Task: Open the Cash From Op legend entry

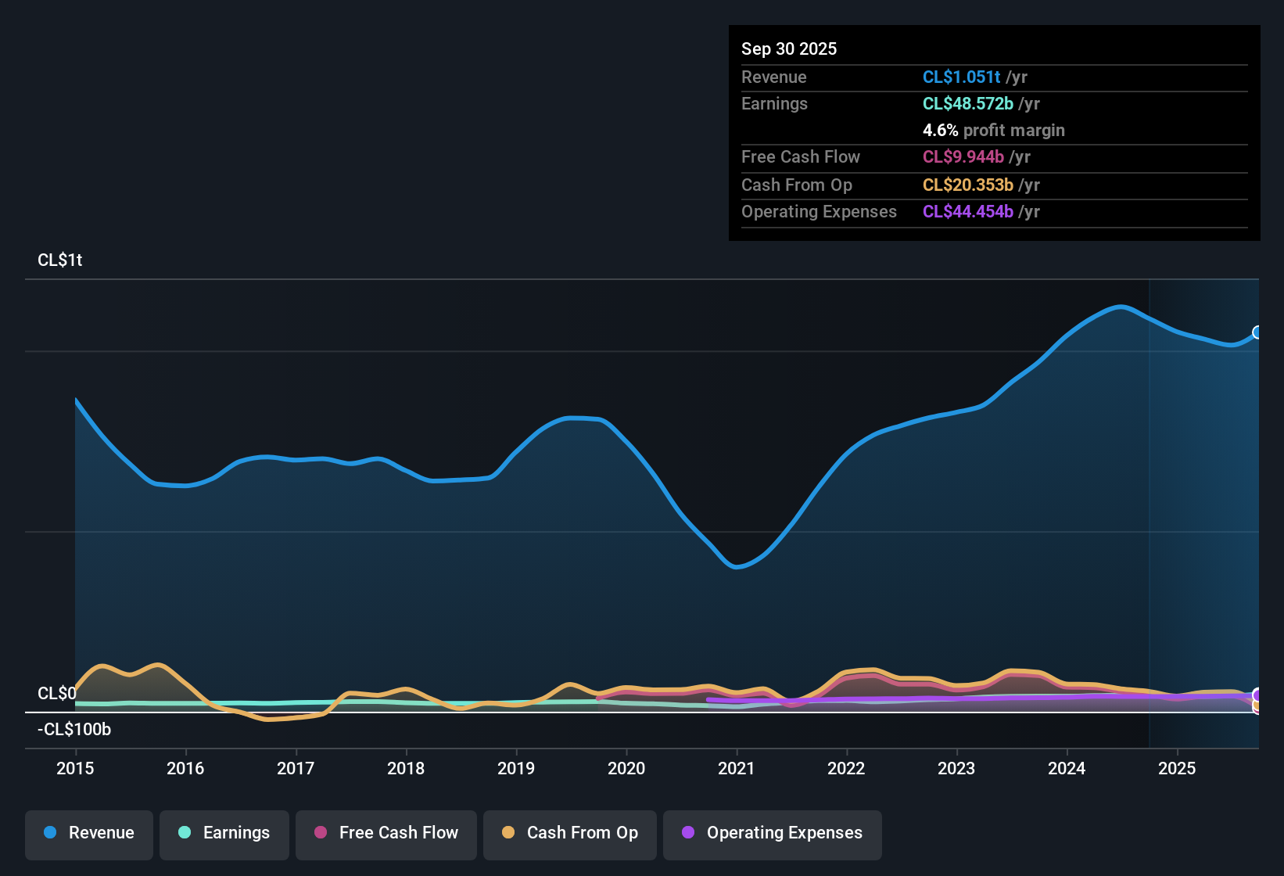Action: click(x=569, y=834)
